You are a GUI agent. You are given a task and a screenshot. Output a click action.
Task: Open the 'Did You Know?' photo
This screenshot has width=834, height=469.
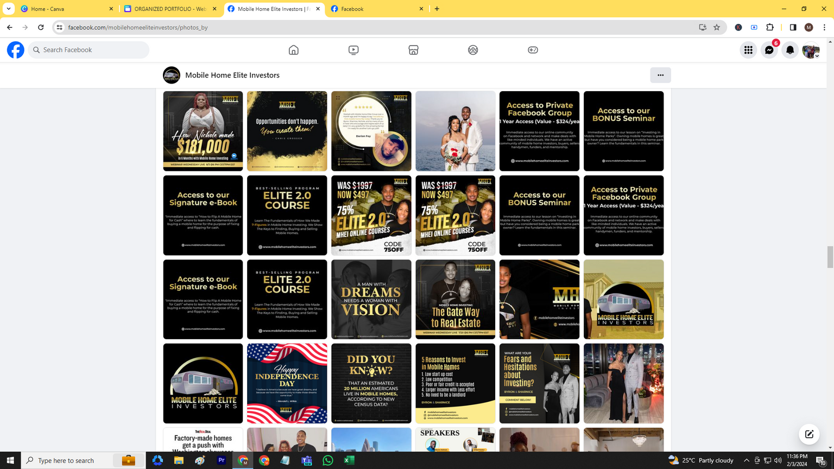click(x=371, y=383)
